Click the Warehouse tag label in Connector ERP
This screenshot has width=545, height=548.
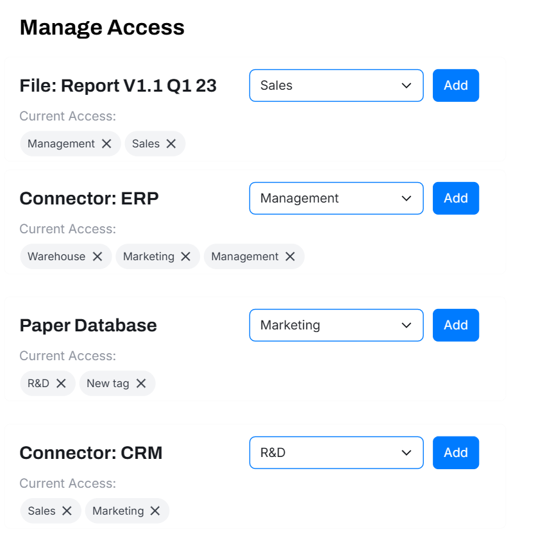pyautogui.click(x=56, y=256)
